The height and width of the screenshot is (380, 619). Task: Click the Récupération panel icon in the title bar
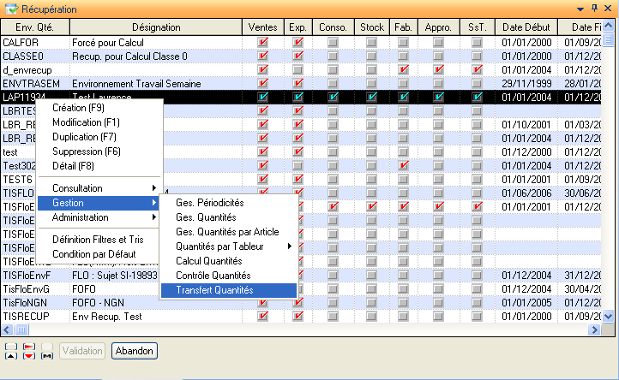(11, 9)
